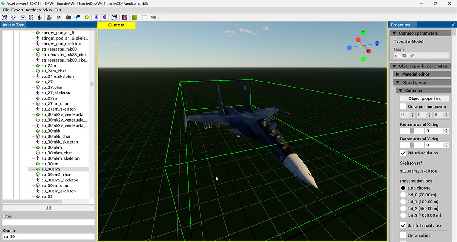
Task: Click the eye view toolbar icon
Action: 13,17
